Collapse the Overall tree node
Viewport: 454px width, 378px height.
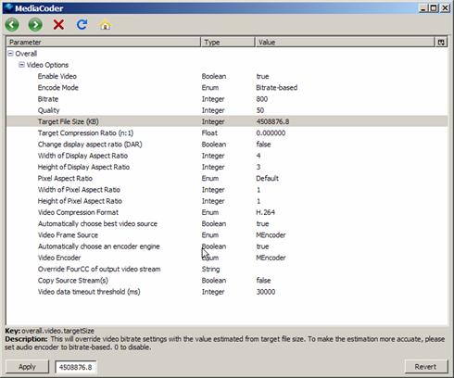[10, 54]
